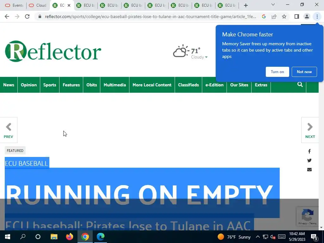Go back with the browser back arrow
Image resolution: width=324 pixels, height=243 pixels.
tap(7, 16)
